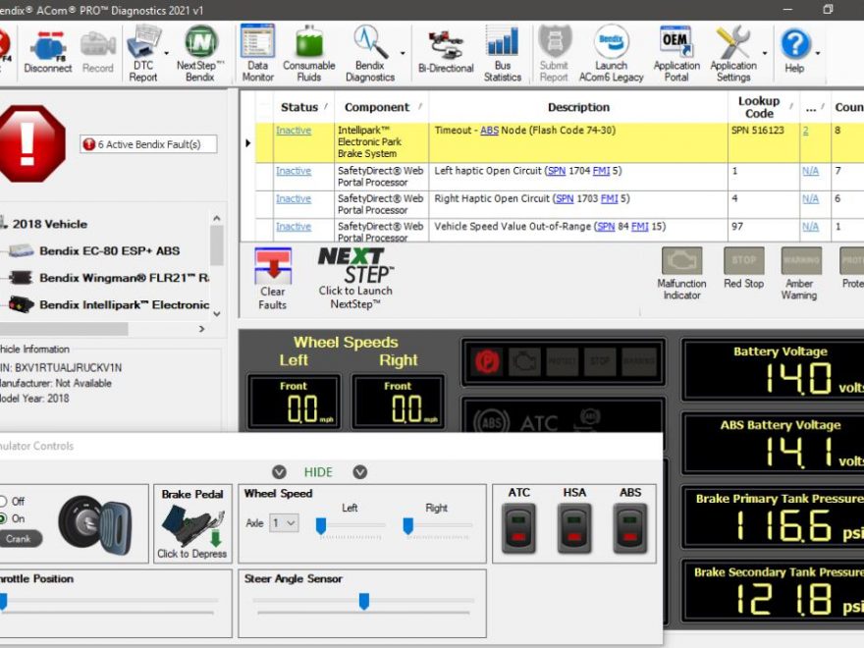This screenshot has width=864, height=648.
Task: Sort by Description column header
Action: coord(578,107)
